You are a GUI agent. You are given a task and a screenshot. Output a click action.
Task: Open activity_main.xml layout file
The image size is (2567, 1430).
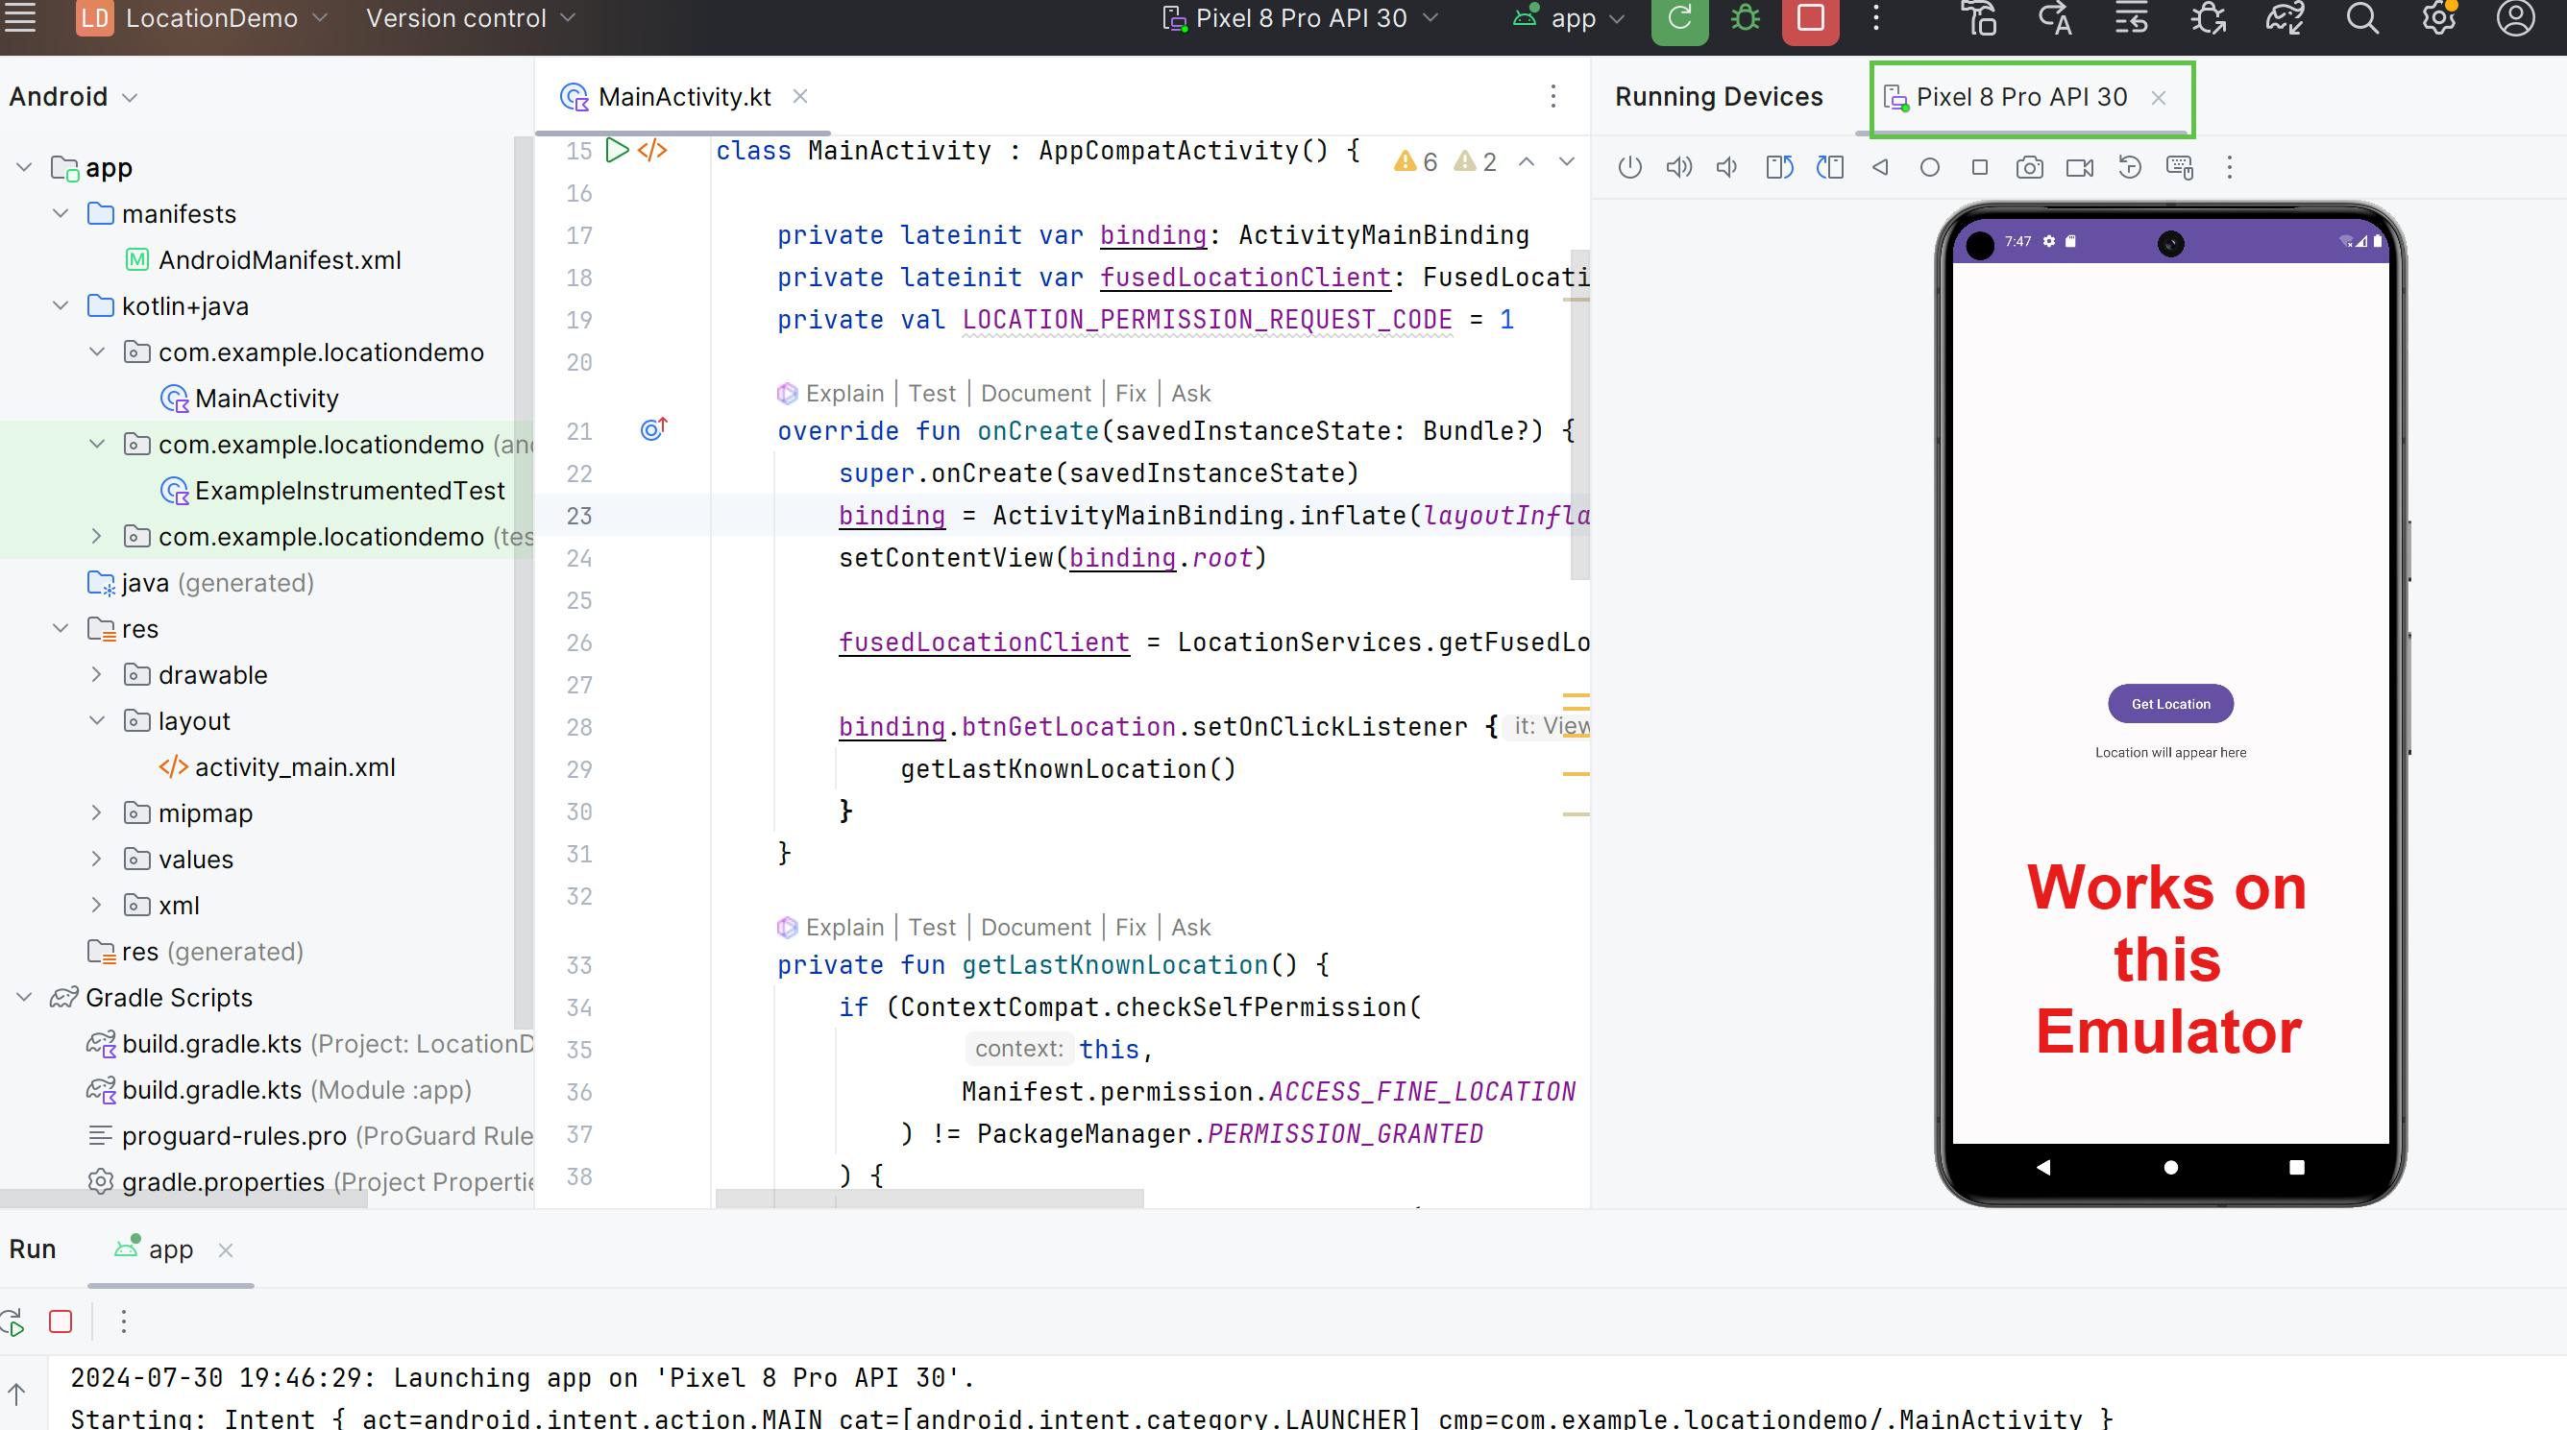[277, 766]
